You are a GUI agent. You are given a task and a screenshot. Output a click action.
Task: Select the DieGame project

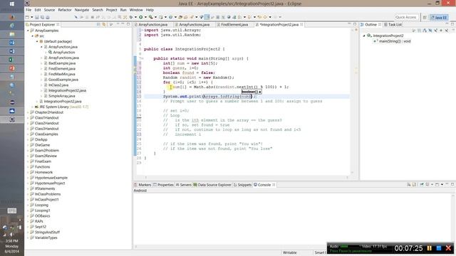click(x=42, y=145)
